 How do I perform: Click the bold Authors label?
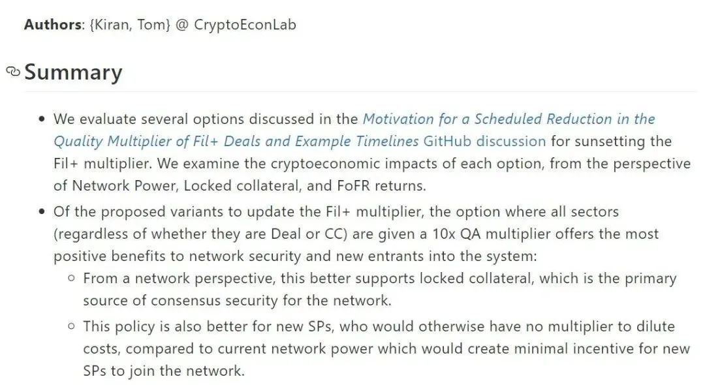pos(54,24)
